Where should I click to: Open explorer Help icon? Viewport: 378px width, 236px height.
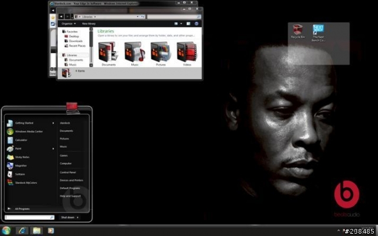pyautogui.click(x=197, y=24)
